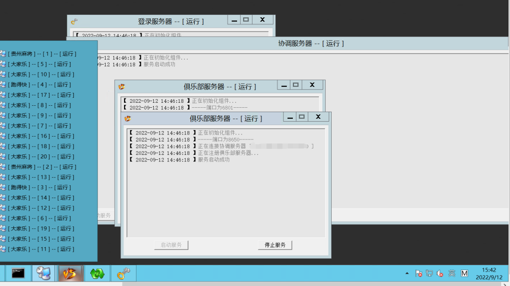Viewport: 510px width, 286px height.
Task: Click the muted volume tray icon
Action: point(440,274)
